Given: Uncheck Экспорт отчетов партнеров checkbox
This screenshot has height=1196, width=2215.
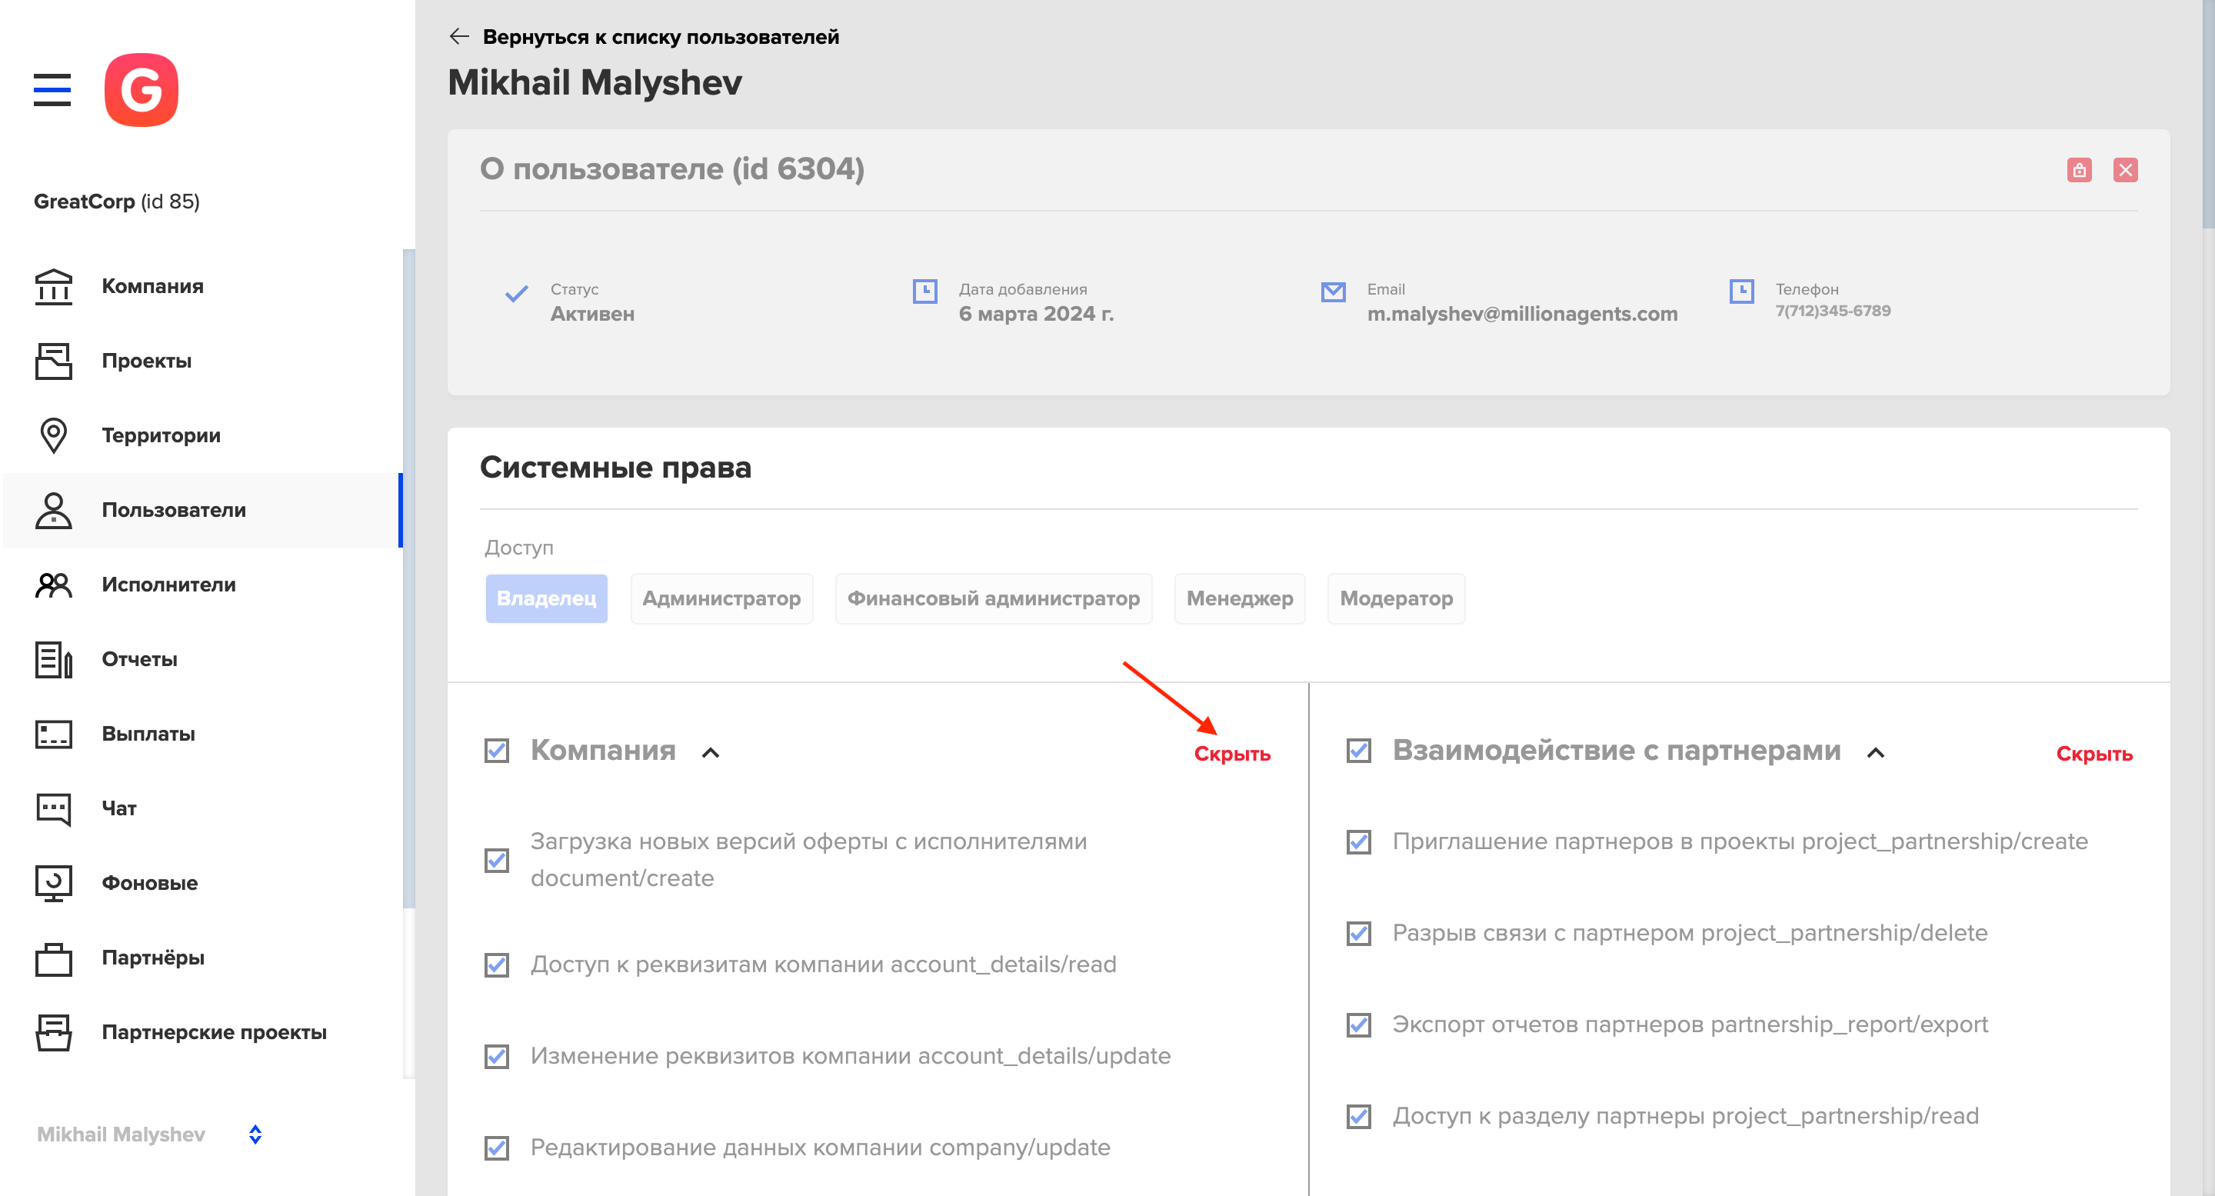Looking at the screenshot, I should (1358, 1024).
